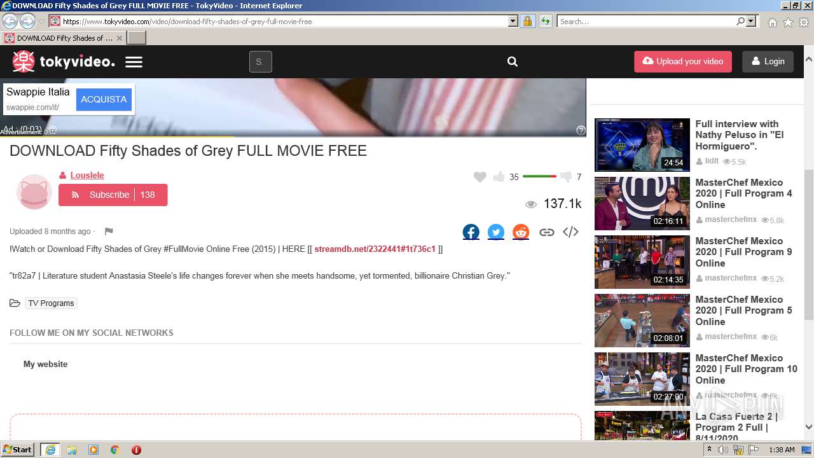Like the video with thumbs up

pos(499,176)
